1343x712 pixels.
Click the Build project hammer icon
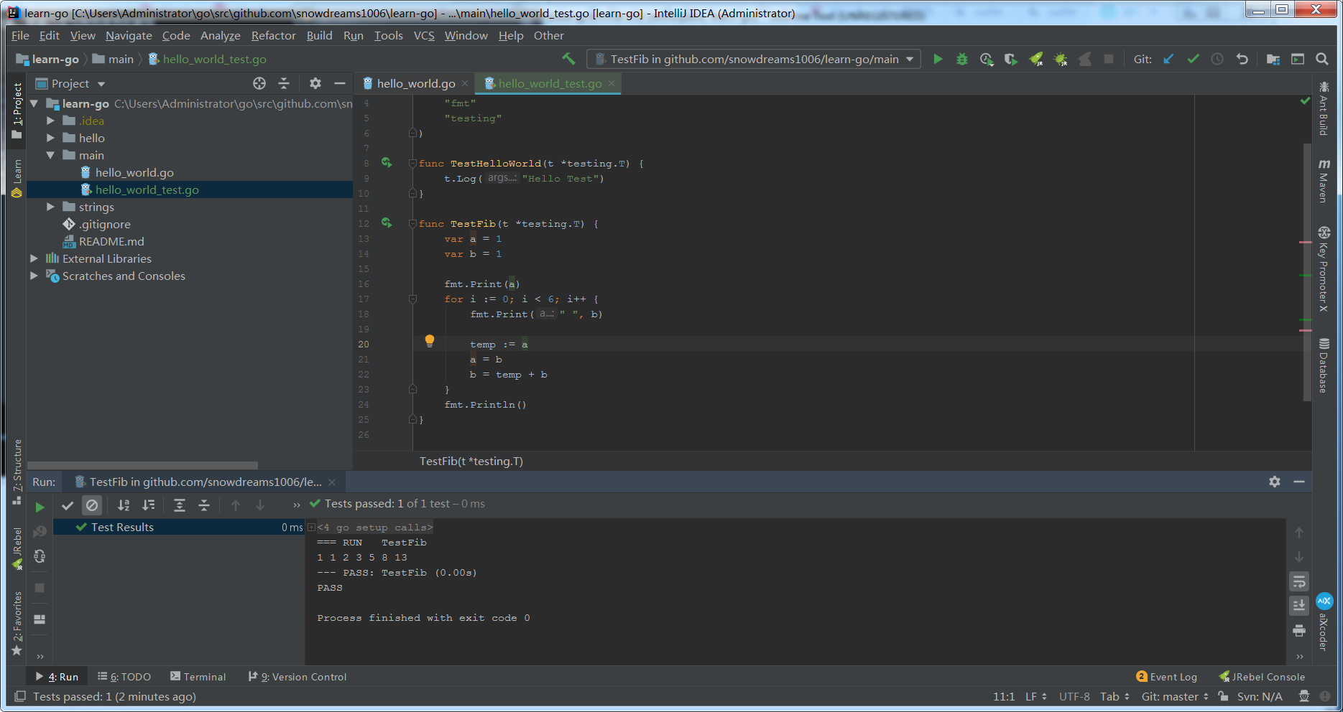[x=568, y=59]
